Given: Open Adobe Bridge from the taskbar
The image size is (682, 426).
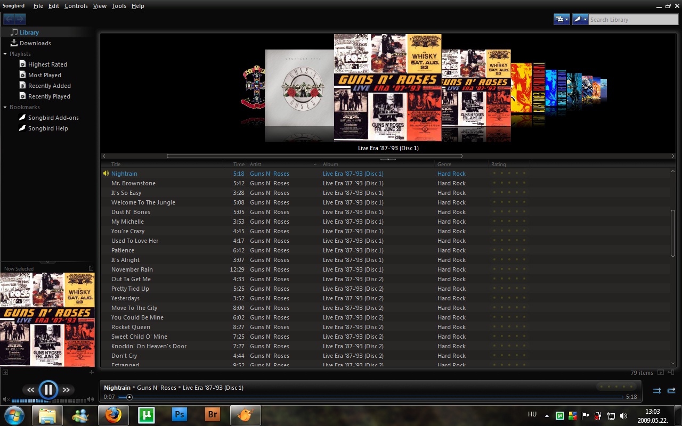Looking at the screenshot, I should [x=213, y=415].
